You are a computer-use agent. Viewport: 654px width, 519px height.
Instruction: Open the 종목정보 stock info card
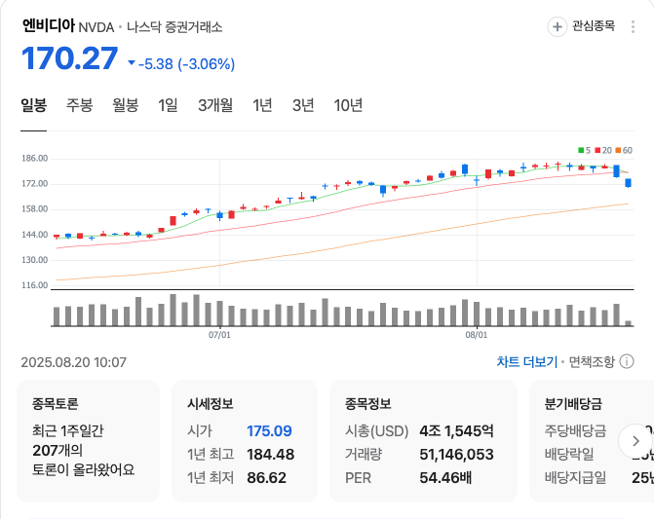[423, 441]
